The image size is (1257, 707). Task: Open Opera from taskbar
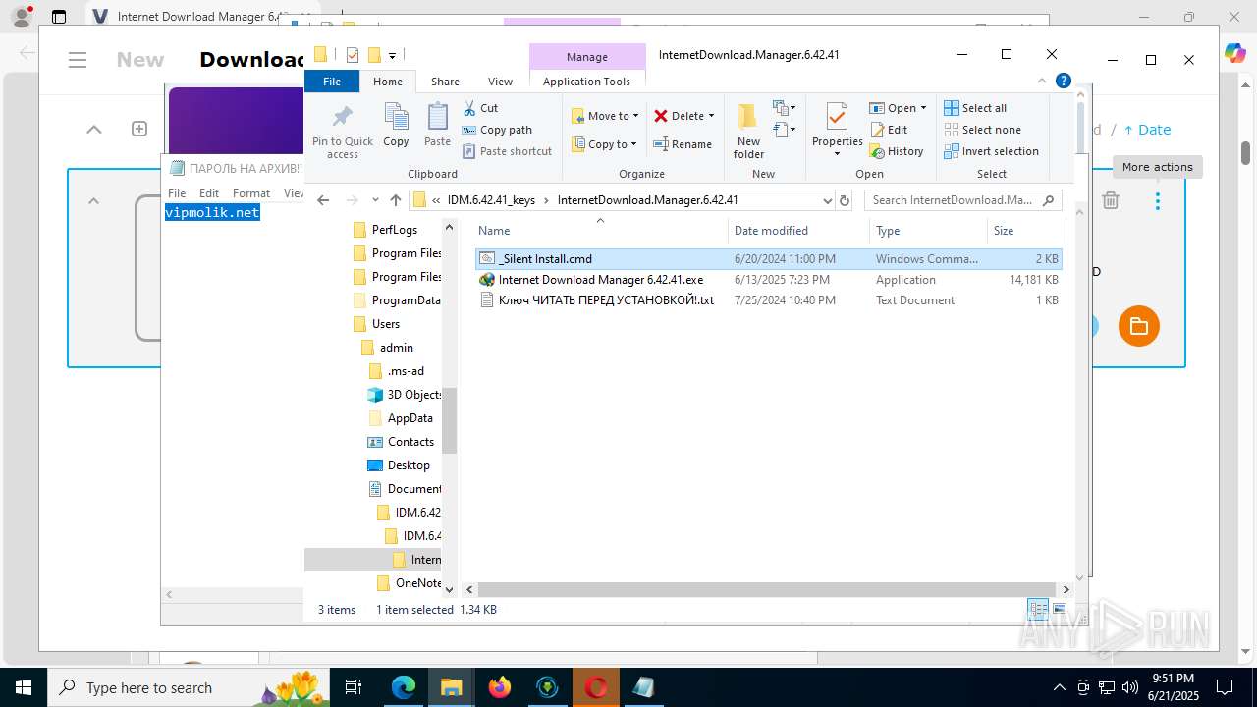[596, 687]
